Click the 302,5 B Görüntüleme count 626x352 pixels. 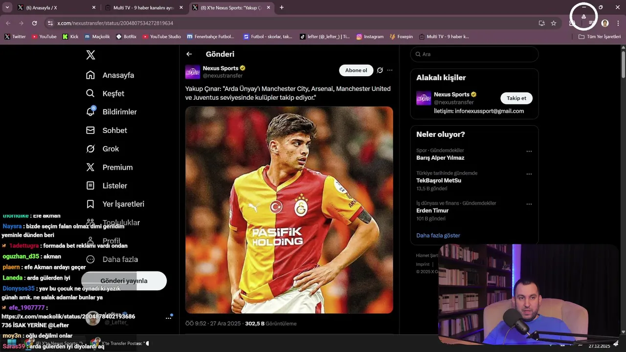pyautogui.click(x=271, y=324)
